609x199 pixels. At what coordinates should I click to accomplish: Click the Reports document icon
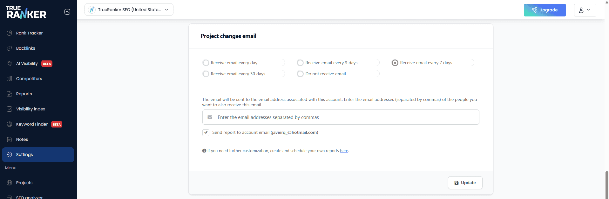10,94
